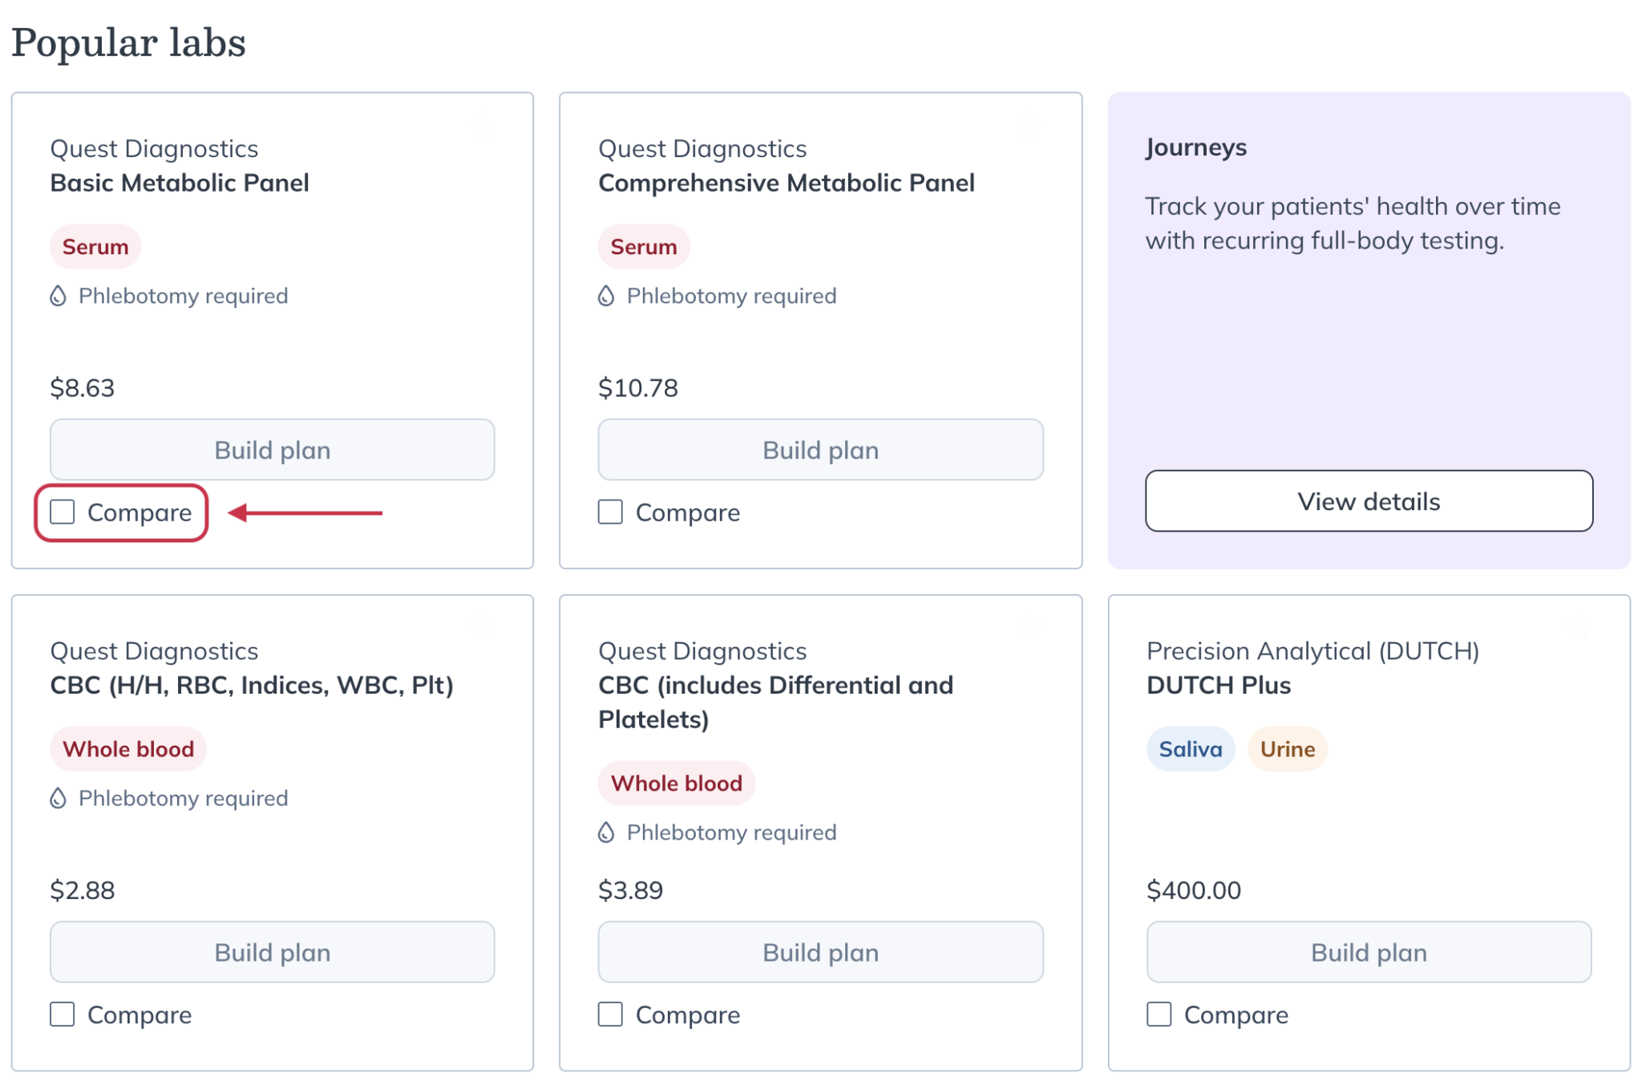Check Compare on Comprehensive Metabolic Panel
Image resolution: width=1642 pixels, height=1081 pixels.
pos(609,512)
